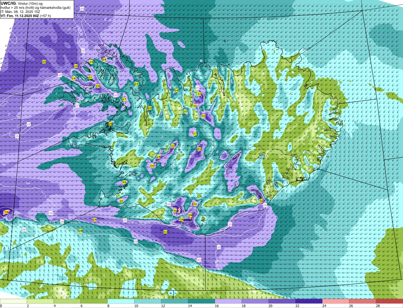This screenshot has height=308, width=403.
Task: Click the 10–12 aqua legend swatch
Action: click(x=148, y=301)
